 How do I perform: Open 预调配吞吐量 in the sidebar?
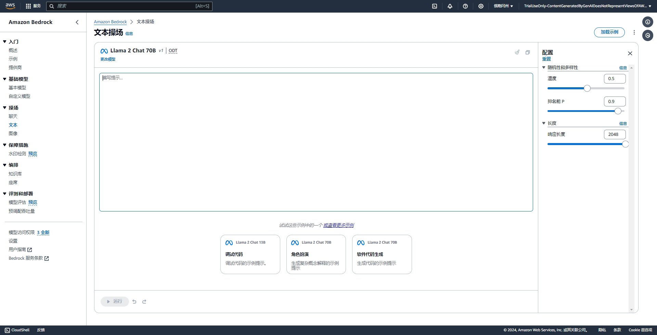[x=22, y=211]
